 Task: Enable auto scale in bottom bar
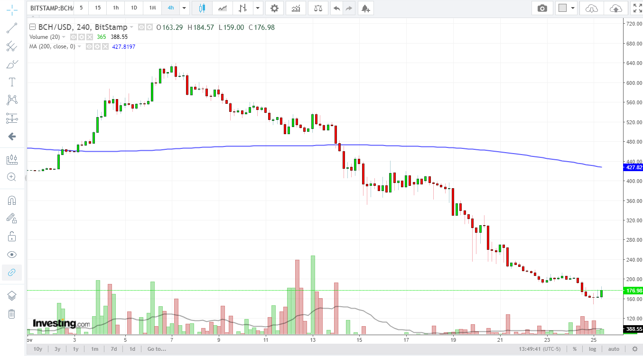(613, 349)
